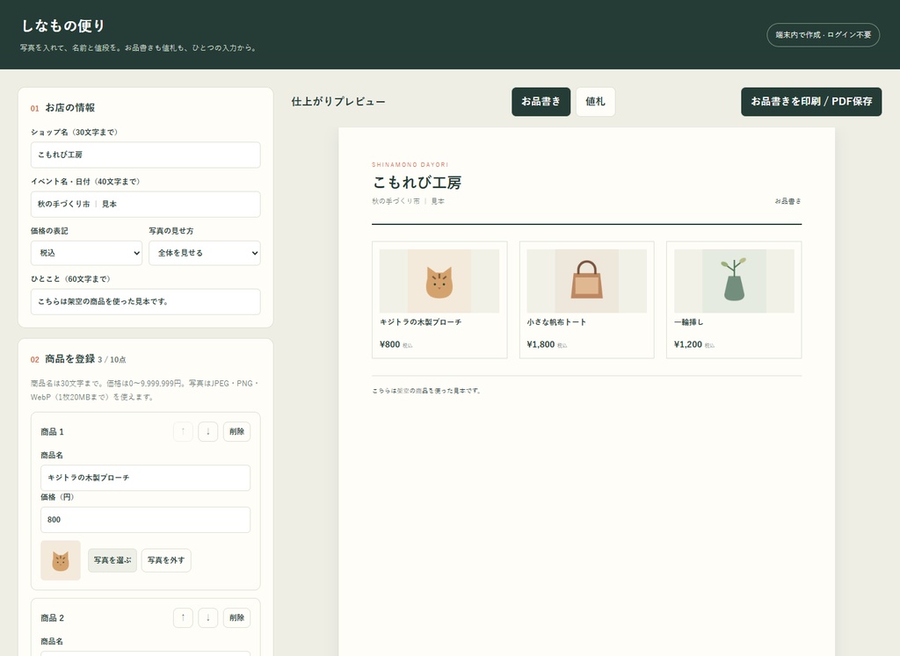The width and height of the screenshot is (900, 656).
Task: Move 商品 1 down with arrow button
Action: click(x=207, y=432)
